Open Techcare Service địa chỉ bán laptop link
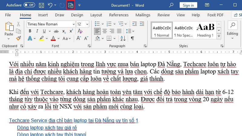 tap(74, 120)
